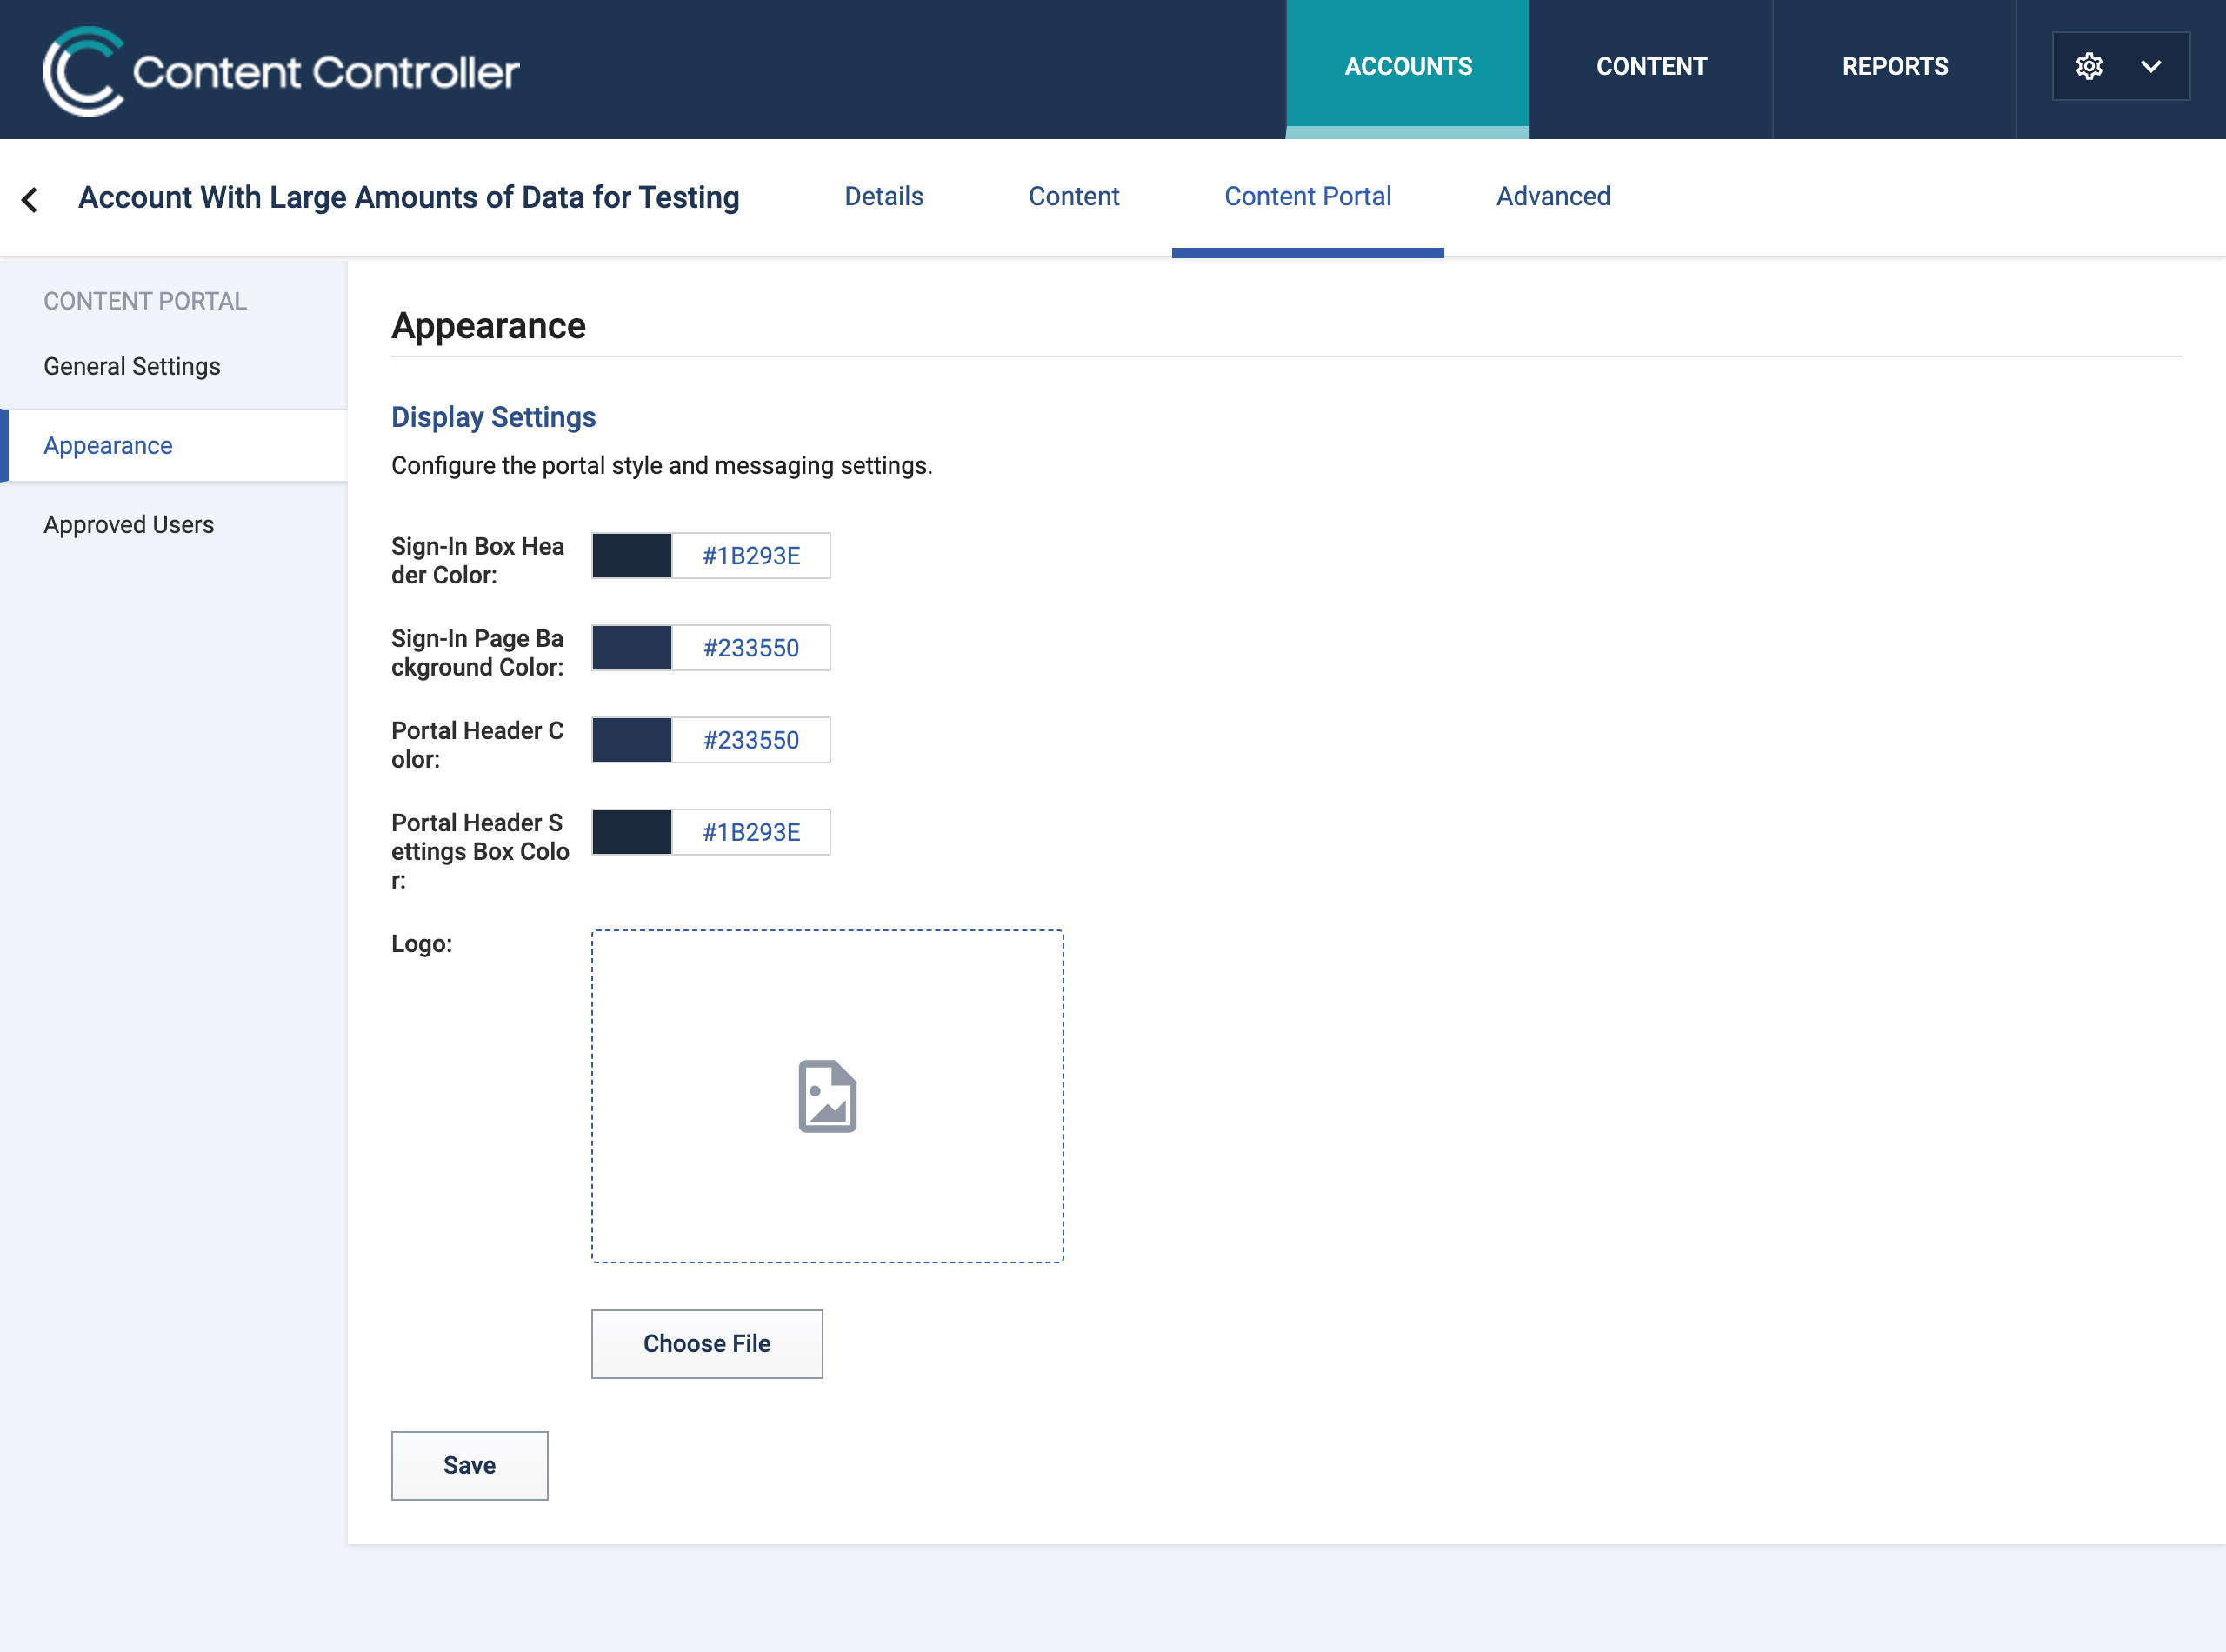Screen dimensions: 2226x1652
Task: Select Approved Users in sidebar
Action: [129, 524]
